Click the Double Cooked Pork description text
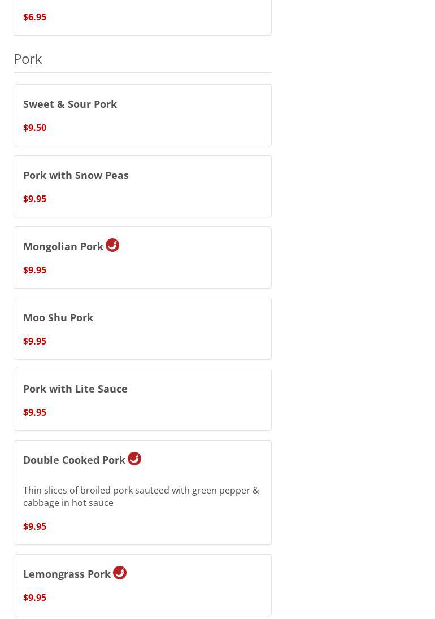Screen dimensions: 435x619 coord(141,496)
